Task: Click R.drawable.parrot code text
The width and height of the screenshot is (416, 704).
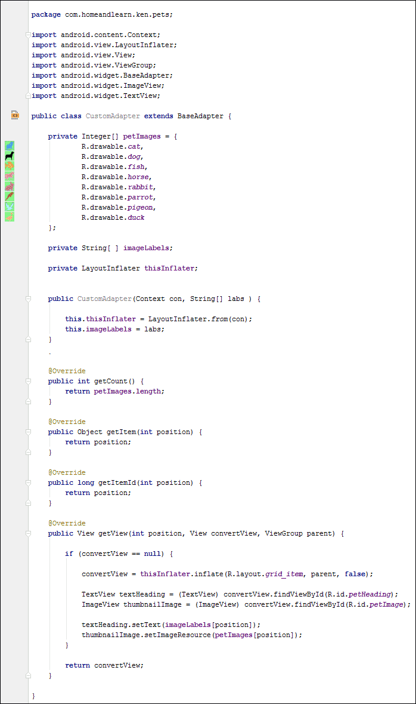Action: 119,197
